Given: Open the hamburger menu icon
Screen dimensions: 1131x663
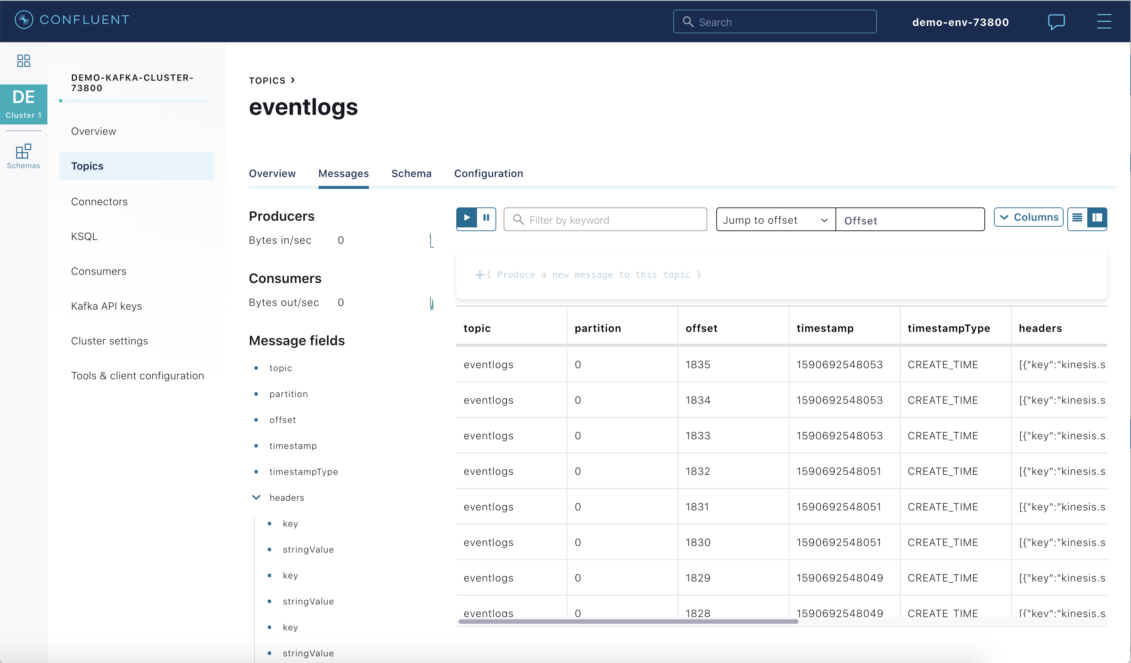Looking at the screenshot, I should point(1104,21).
